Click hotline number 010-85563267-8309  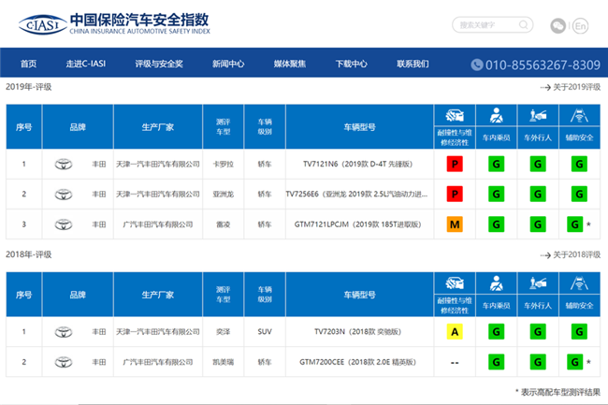coord(543,65)
